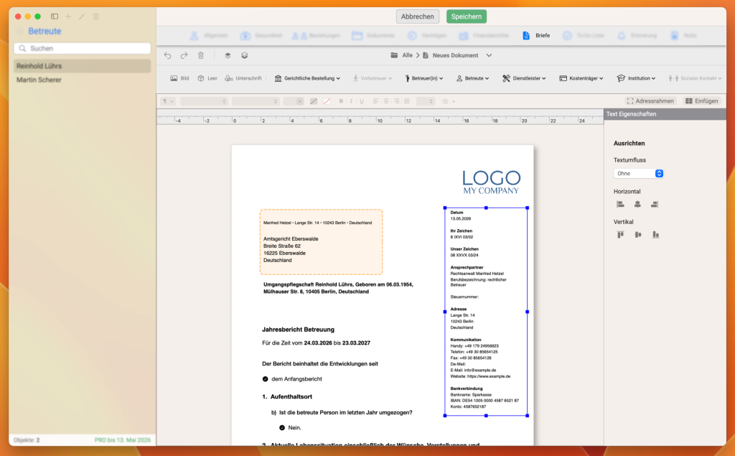
Task: Align horizontally left in Ausrichten
Action: [620, 204]
